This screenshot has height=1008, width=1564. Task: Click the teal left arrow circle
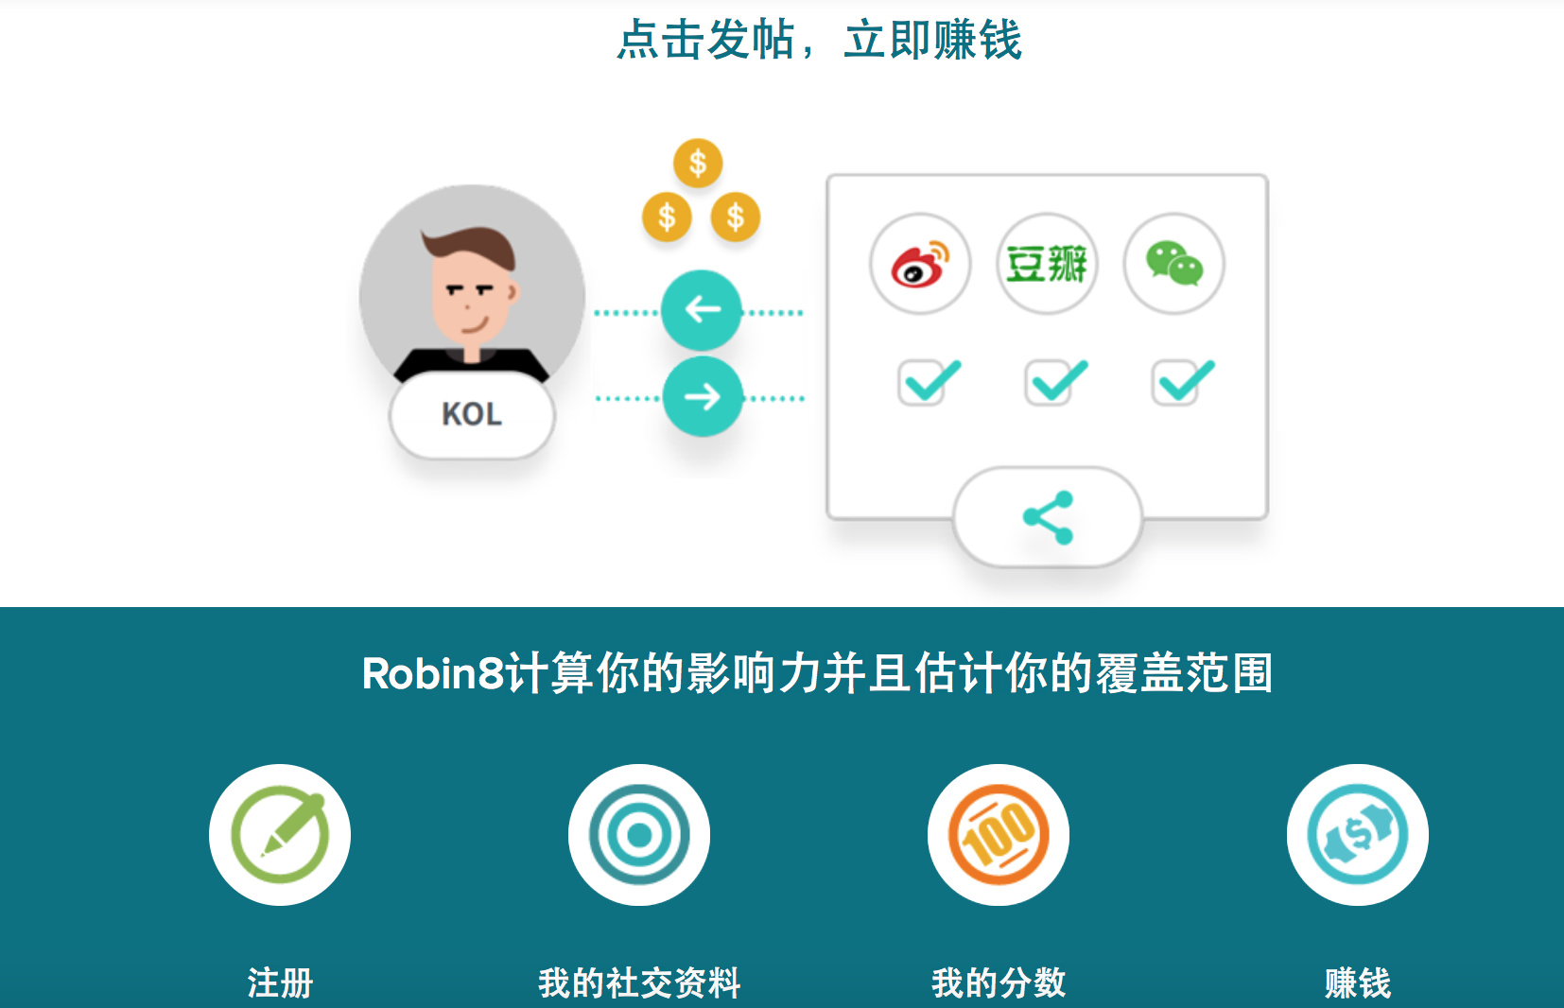pyautogui.click(x=702, y=309)
